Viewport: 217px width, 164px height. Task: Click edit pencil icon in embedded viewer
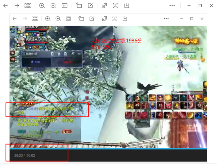92,19
